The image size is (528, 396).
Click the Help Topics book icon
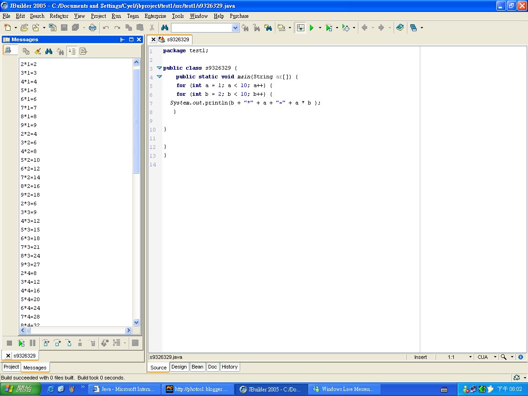[x=400, y=27]
